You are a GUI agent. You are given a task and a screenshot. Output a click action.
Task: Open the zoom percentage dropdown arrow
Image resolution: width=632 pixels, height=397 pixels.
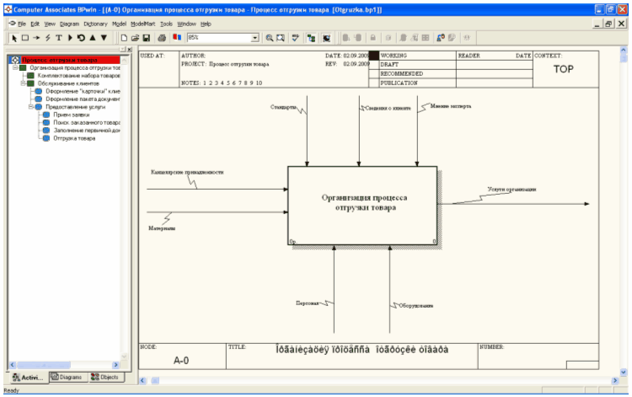click(254, 38)
